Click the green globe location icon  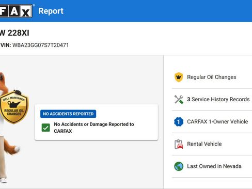pos(179,166)
